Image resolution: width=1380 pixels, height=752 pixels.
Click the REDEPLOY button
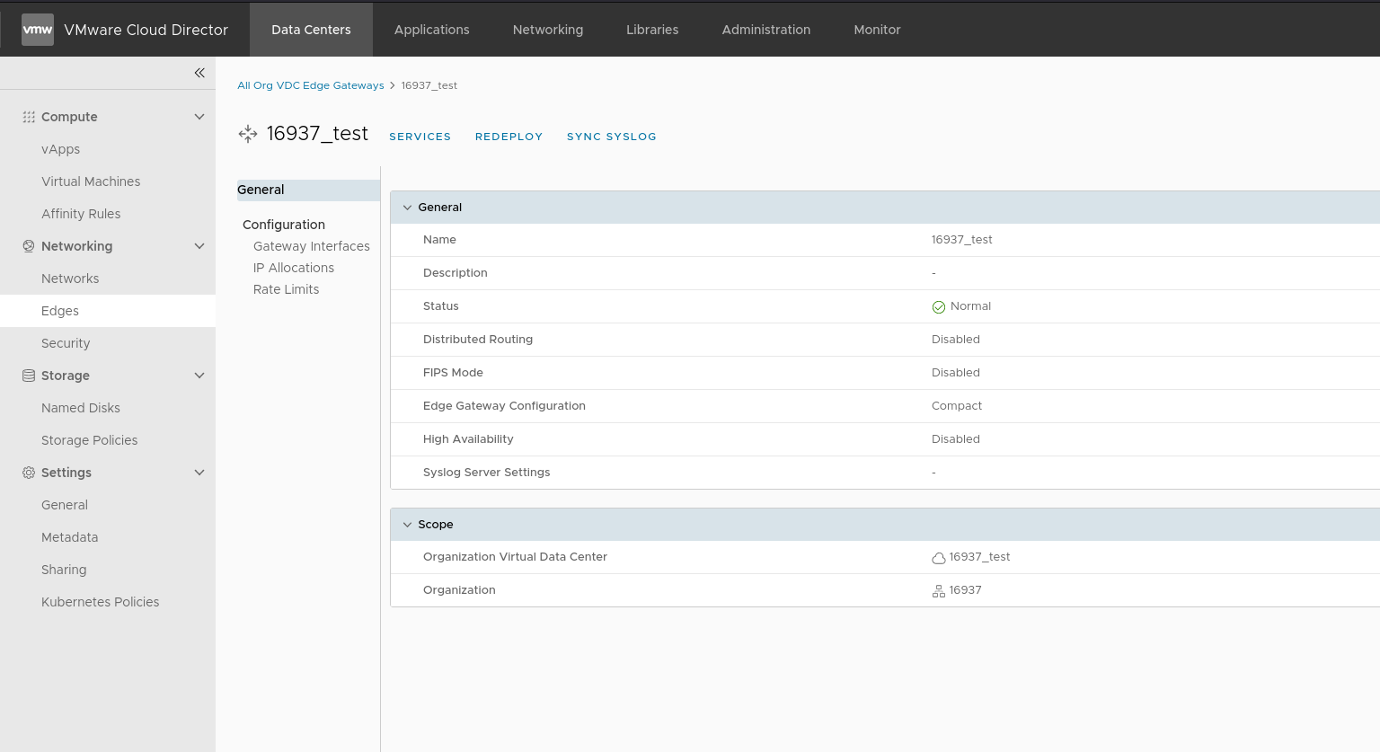click(x=509, y=137)
